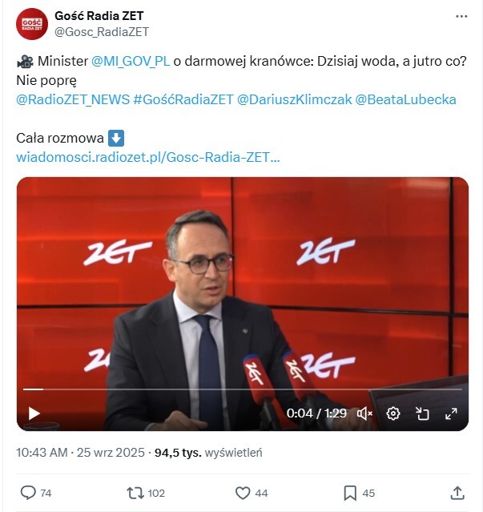Open video settings gear
Image resolution: width=483 pixels, height=512 pixels.
coord(393,413)
